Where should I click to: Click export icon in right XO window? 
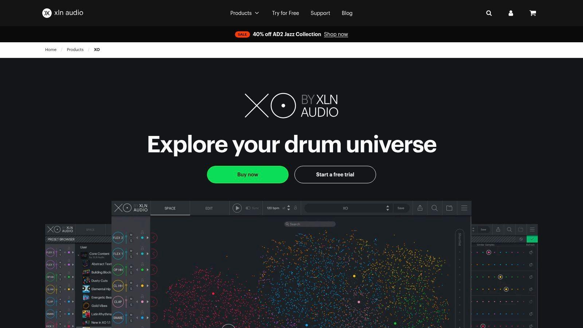[x=498, y=229]
